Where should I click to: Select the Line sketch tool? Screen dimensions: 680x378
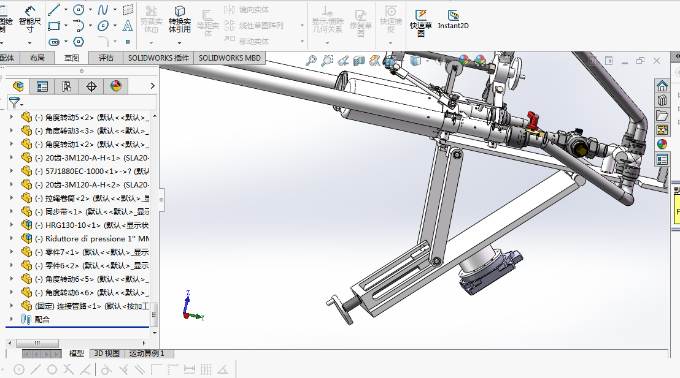click(54, 10)
